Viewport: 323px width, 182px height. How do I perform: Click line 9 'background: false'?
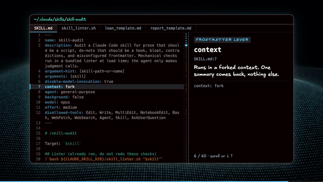(64, 97)
